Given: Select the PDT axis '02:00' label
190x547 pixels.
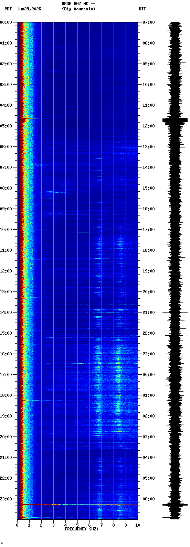Looking at the screenshot, I should click(x=6, y=64).
